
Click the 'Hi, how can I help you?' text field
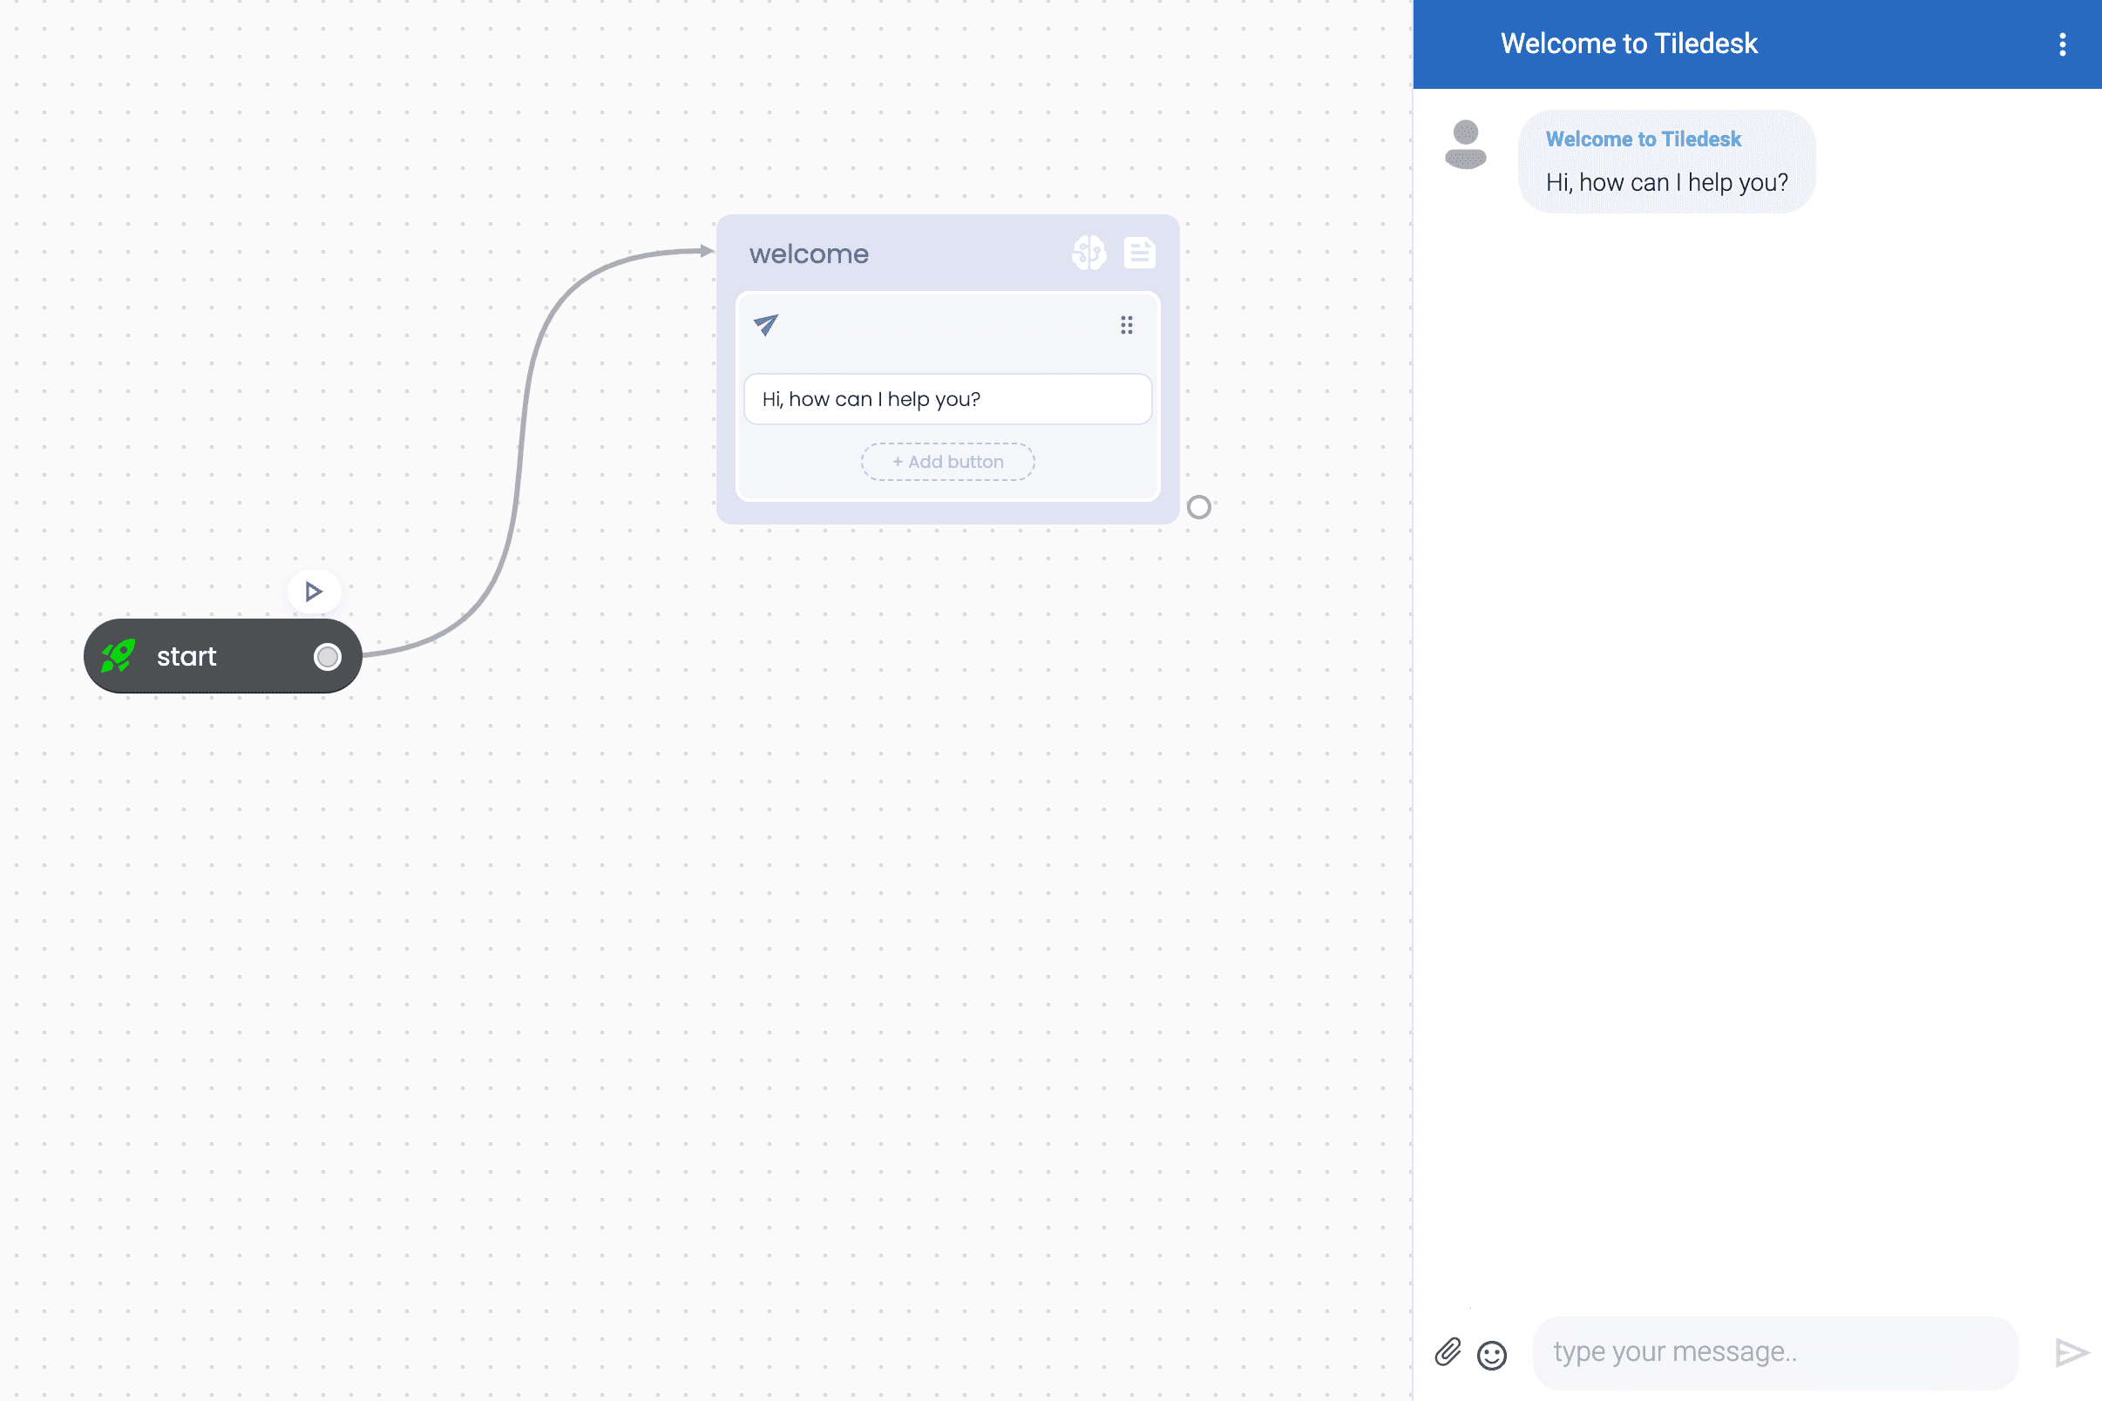(947, 399)
